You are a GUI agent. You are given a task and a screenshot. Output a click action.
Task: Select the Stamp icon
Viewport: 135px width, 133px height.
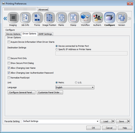(73, 18)
